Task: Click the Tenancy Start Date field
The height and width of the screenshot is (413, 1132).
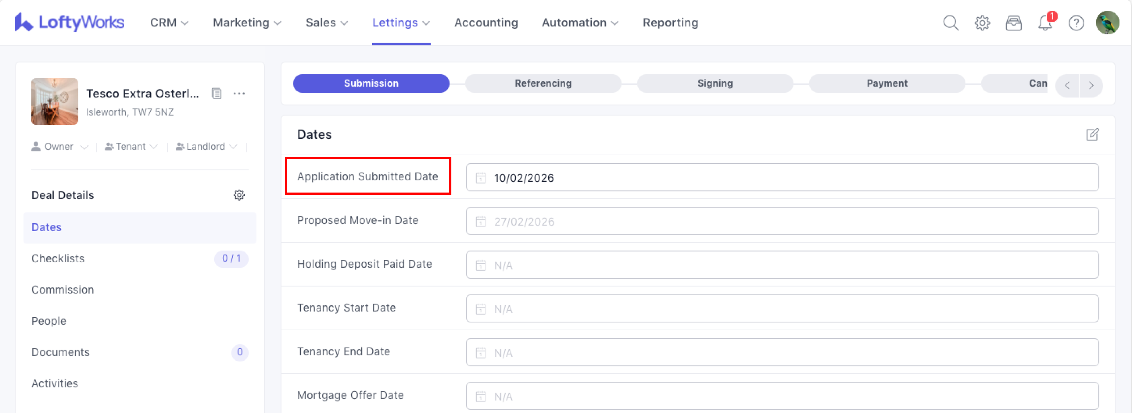Action: click(x=782, y=308)
